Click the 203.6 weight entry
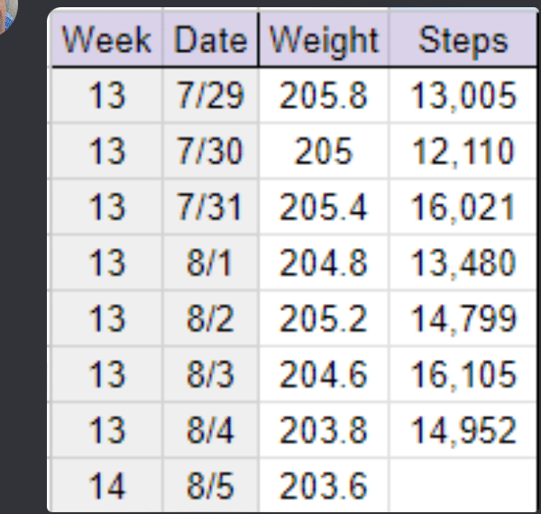Viewport: 541px width, 514px height. click(324, 486)
